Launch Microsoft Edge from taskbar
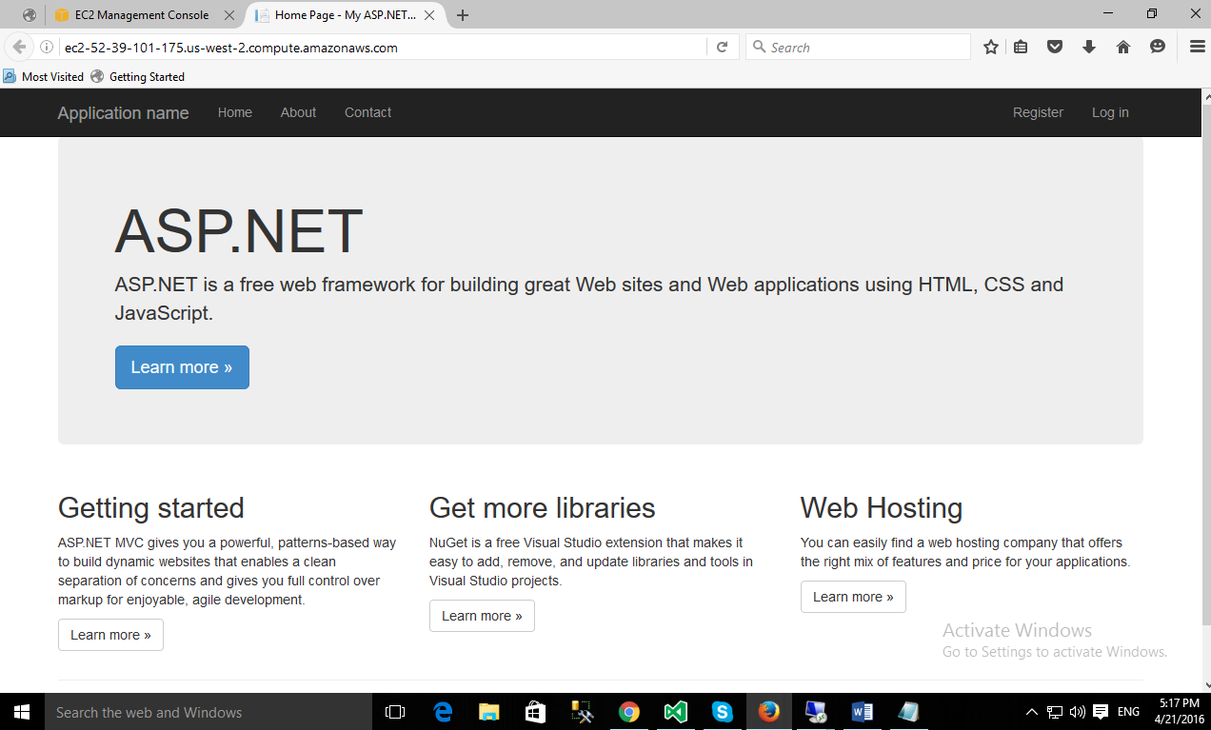This screenshot has height=730, width=1211. 443,712
